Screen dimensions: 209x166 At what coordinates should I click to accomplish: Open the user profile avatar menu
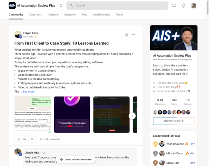(x=193, y=6)
